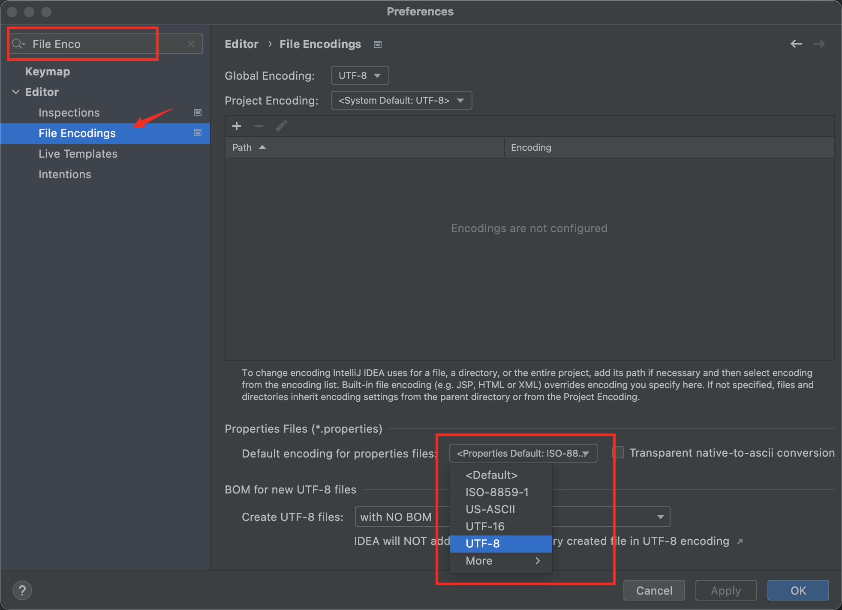
Task: Click the project-level icon next to breadcrumb title
Action: [378, 45]
